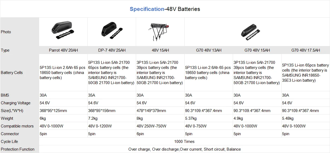The height and width of the screenshot is (153, 330).
Task: Select the blue Specification heading word
Action: pyautogui.click(x=147, y=9)
